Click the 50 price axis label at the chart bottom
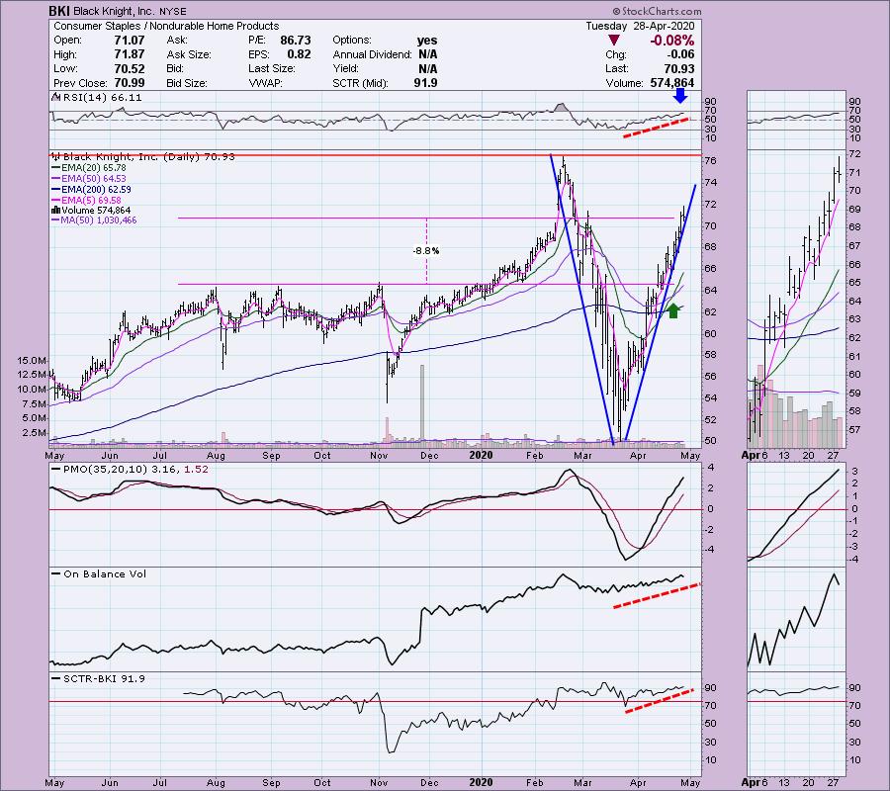The image size is (890, 791). click(x=711, y=441)
